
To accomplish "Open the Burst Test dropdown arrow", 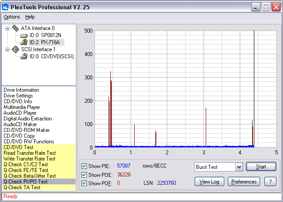I will click(x=239, y=167).
